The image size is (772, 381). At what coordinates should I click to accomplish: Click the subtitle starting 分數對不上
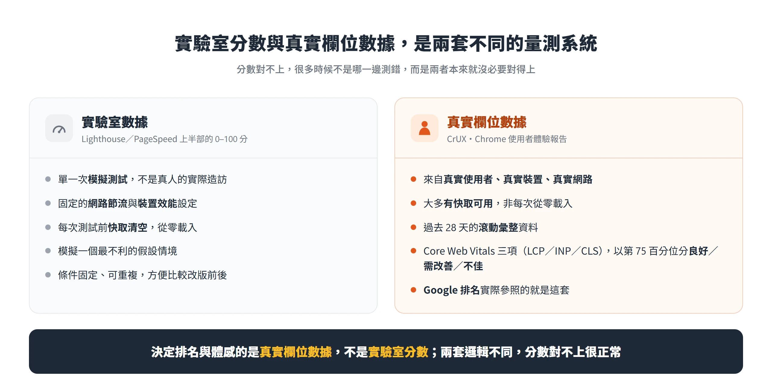pos(386,70)
